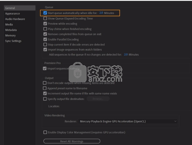Check Specify output file destination

[x=45, y=99]
